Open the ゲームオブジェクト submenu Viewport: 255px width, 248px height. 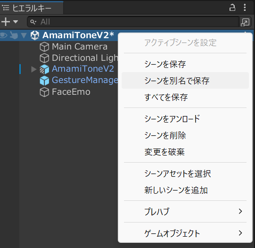185,233
